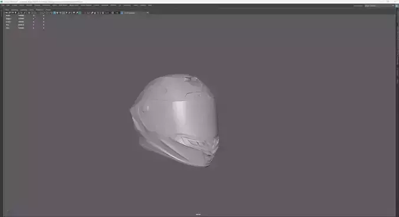Image resolution: width=399 pixels, height=217 pixels.
Task: Open the Edit menu
Action: click(8, 5)
